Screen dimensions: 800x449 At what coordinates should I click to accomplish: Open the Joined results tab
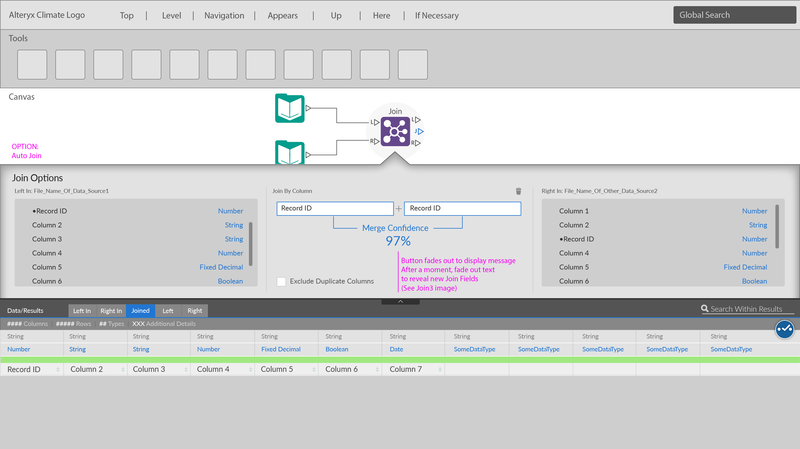point(140,311)
